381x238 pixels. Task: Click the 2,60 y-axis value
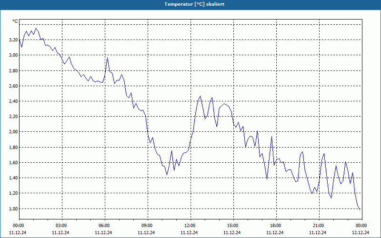click(x=13, y=86)
